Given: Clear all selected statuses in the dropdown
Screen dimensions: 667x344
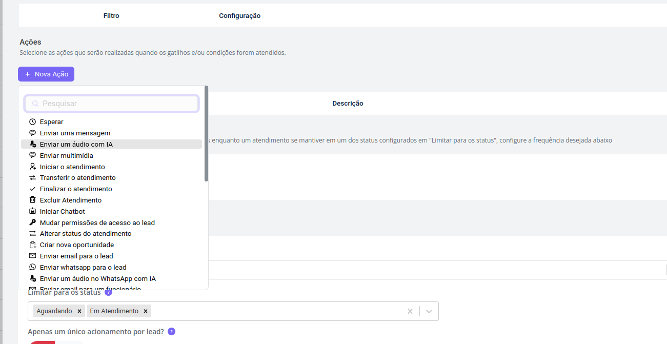Looking at the screenshot, I should (410, 311).
